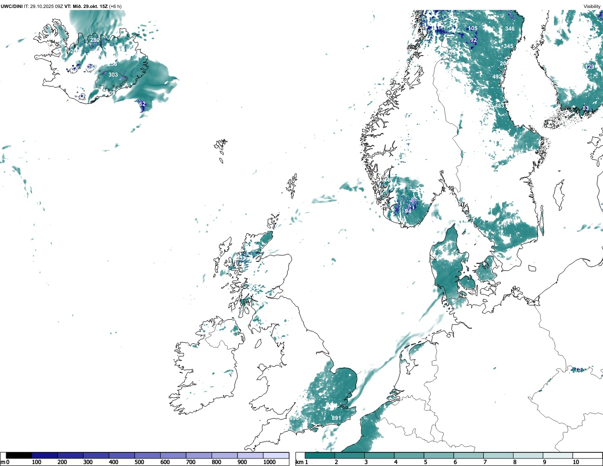Click the Visibility title label
603x466 pixels.
click(592, 6)
